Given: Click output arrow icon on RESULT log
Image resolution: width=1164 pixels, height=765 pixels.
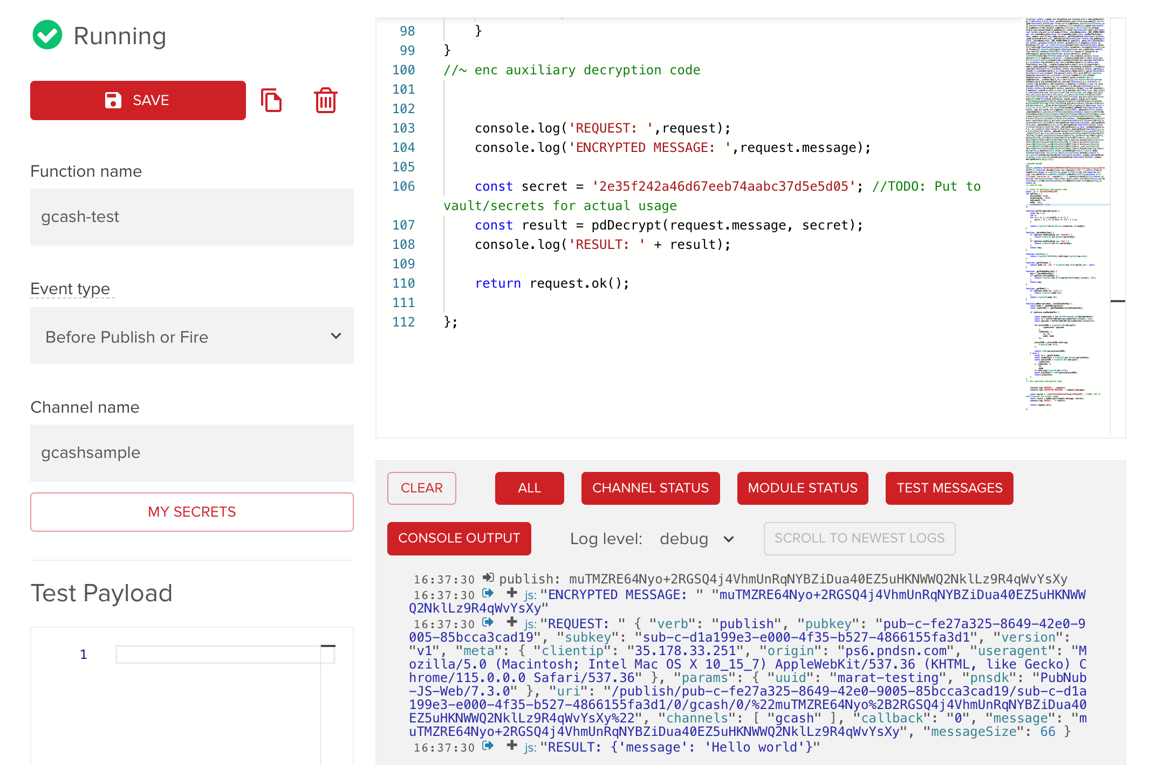Looking at the screenshot, I should (488, 746).
